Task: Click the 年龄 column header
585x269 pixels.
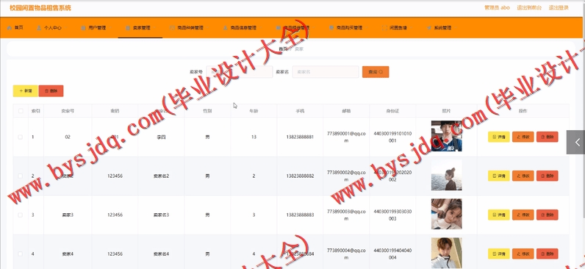Action: pos(254,111)
